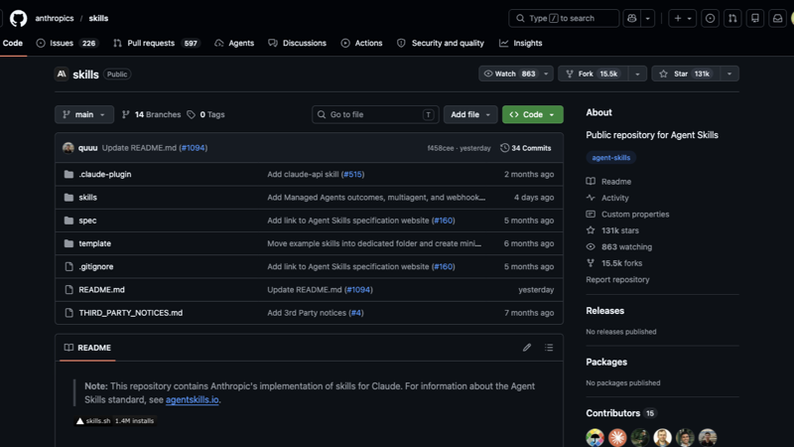Open the anthropics owner breadcrumb
The image size is (794, 447).
55,18
